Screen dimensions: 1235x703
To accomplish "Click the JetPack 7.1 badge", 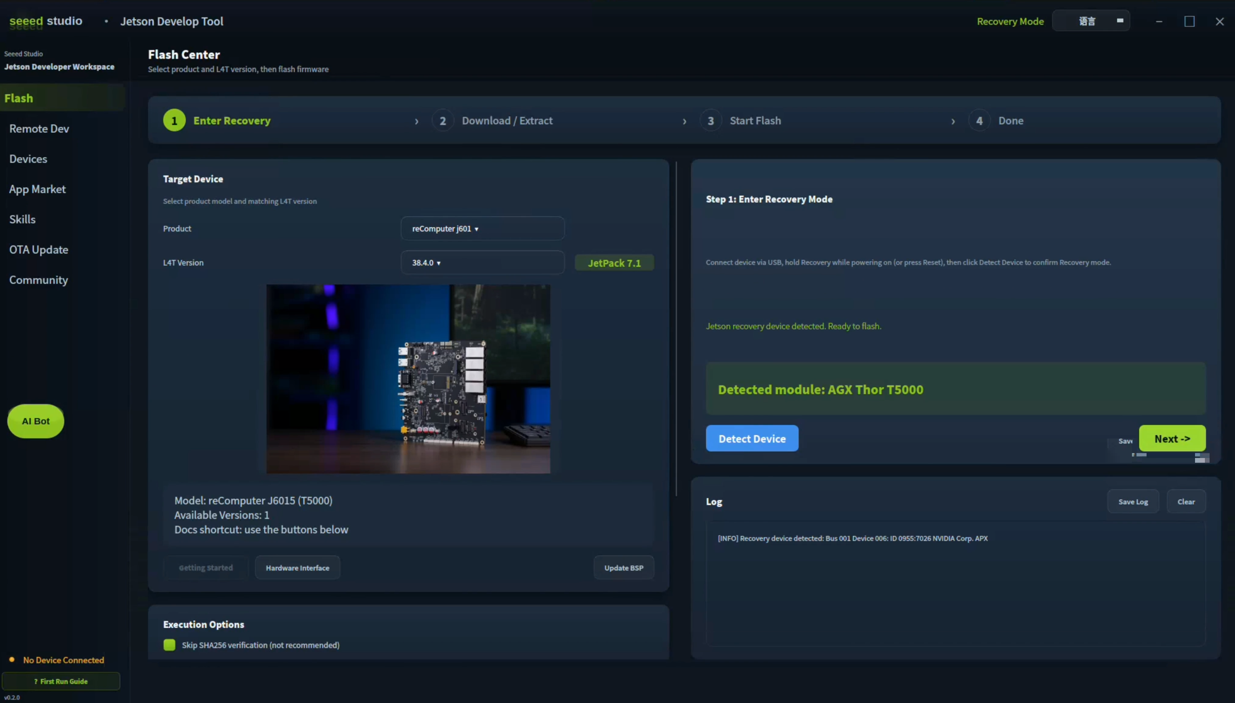I will coord(614,263).
